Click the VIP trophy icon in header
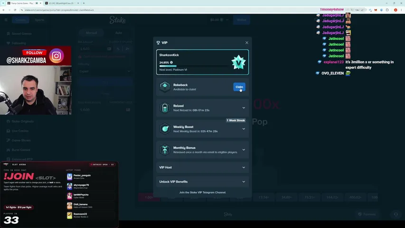405x228 pixels. pos(158,43)
